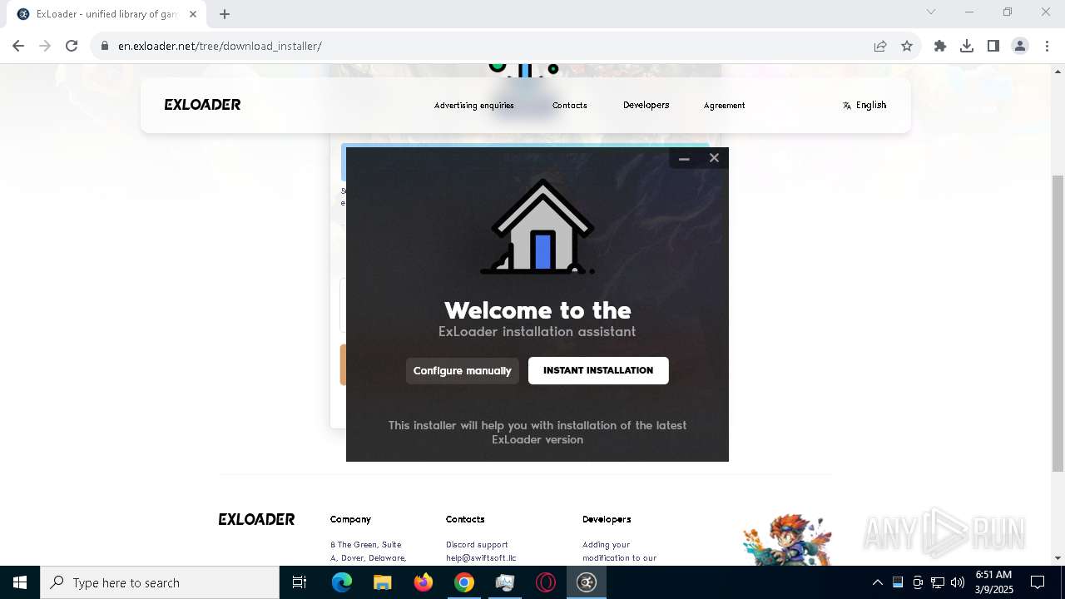
Task: Click the INSTANT INSTALLATION button
Action: [598, 370]
